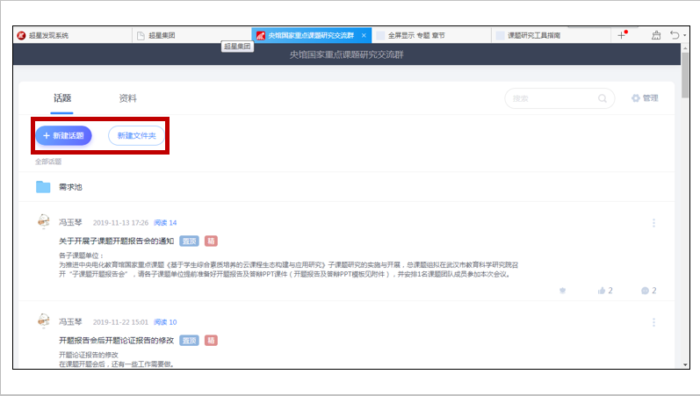The height and width of the screenshot is (396, 700).
Task: Expand the undo icon dropdown arrow
Action: coord(684,35)
